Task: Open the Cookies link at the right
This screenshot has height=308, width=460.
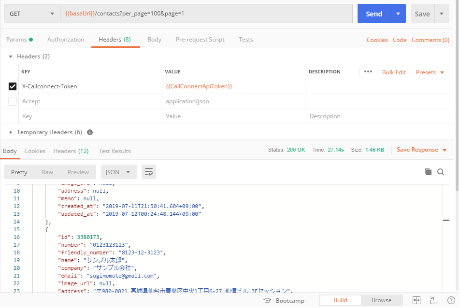Action: tap(377, 40)
